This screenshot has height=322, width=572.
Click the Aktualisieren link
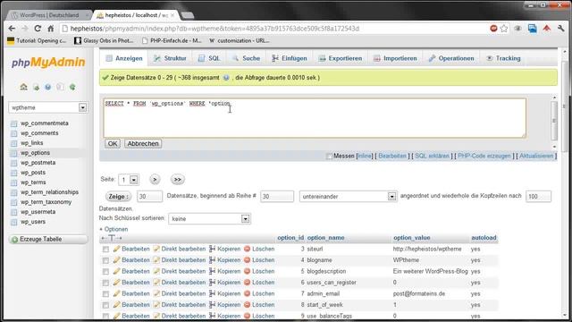[x=536, y=157]
